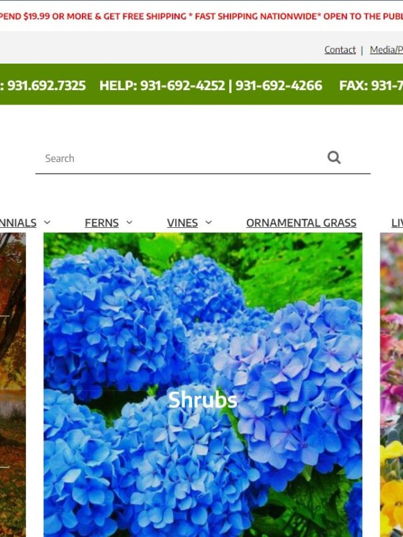Open the partially visible Perennials menu
Viewport: 403px width, 537px height.
(18, 223)
